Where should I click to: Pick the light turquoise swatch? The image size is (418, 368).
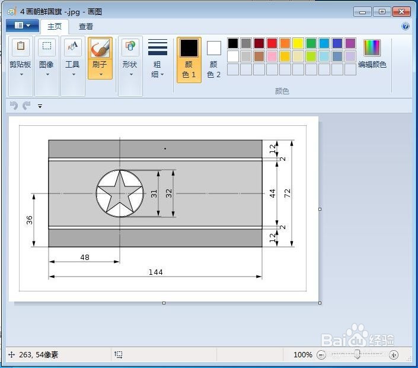click(x=324, y=56)
